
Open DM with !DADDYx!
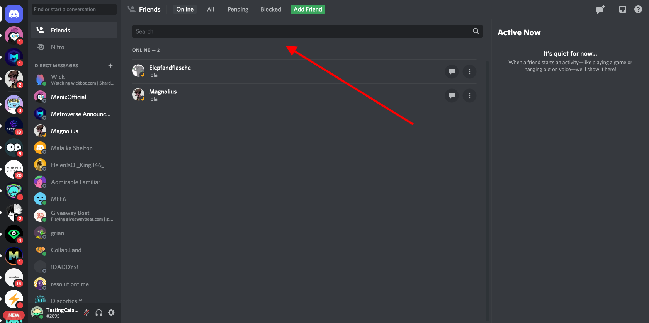coord(74,267)
